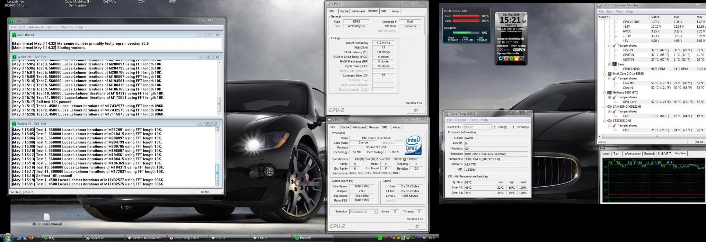Expand the quick launch overflow chevron
The width and height of the screenshot is (706, 242).
coord(38,237)
